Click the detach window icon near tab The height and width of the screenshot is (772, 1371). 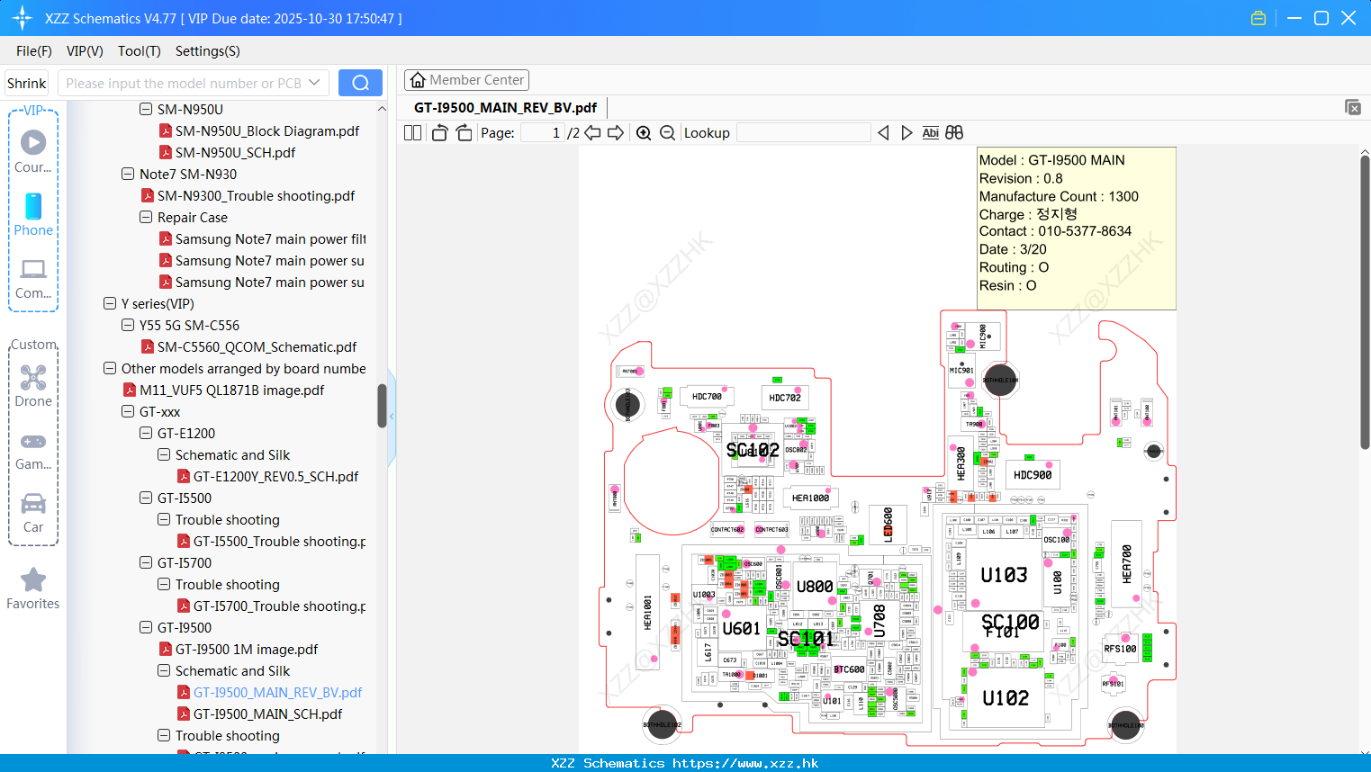(1353, 107)
